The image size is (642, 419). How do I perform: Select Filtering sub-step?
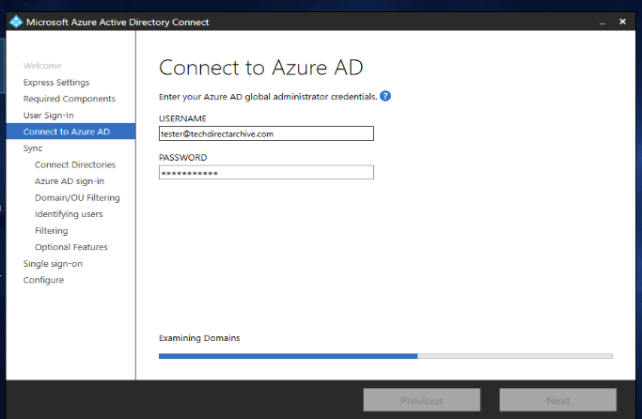point(51,231)
